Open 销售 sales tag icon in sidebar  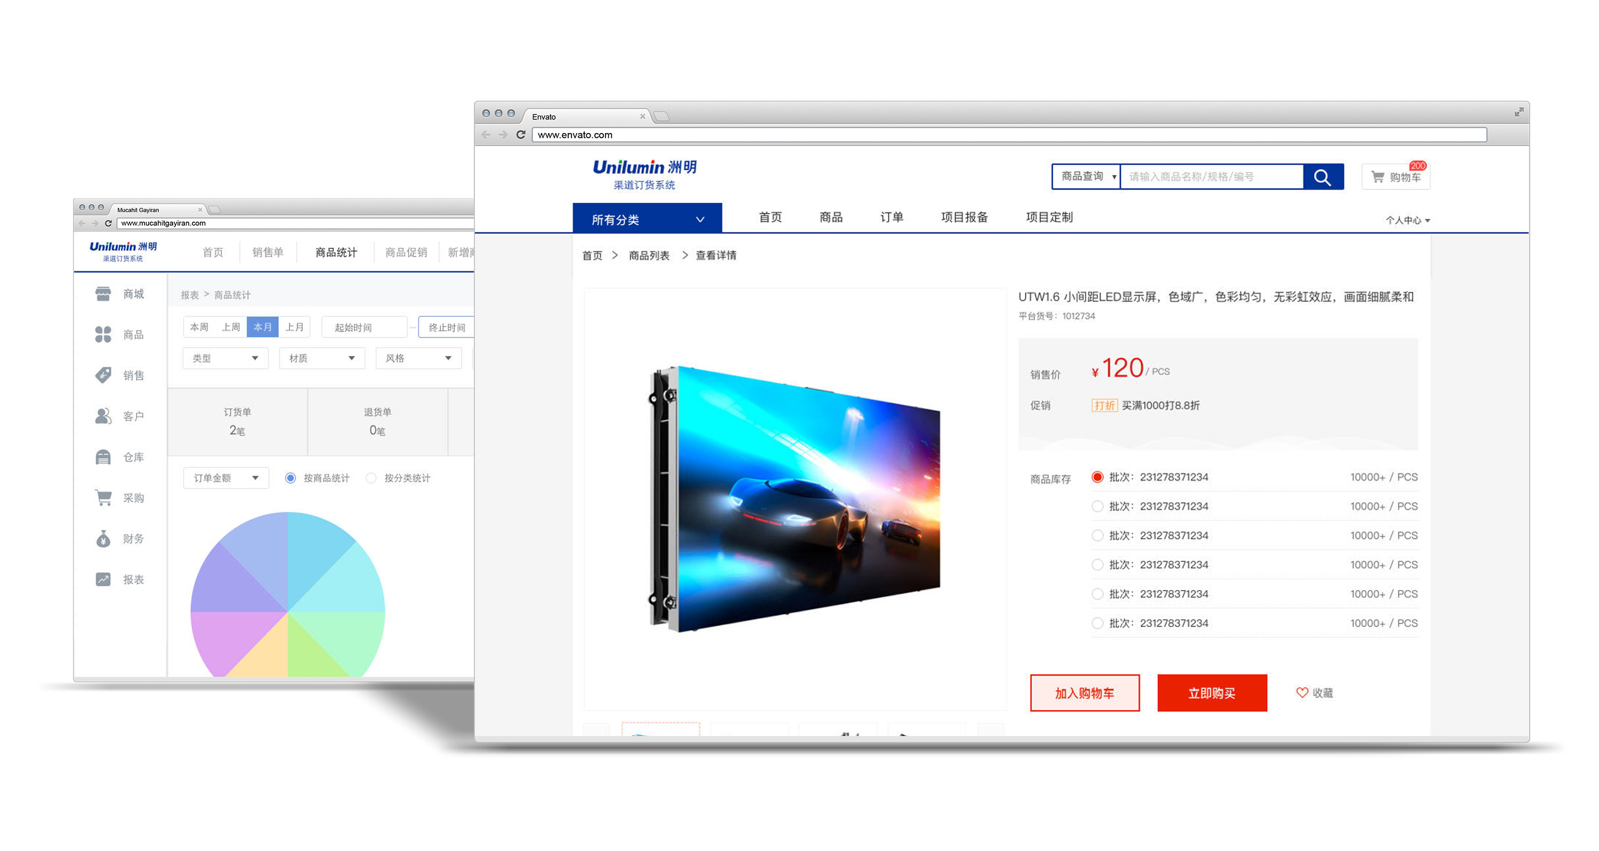click(103, 375)
